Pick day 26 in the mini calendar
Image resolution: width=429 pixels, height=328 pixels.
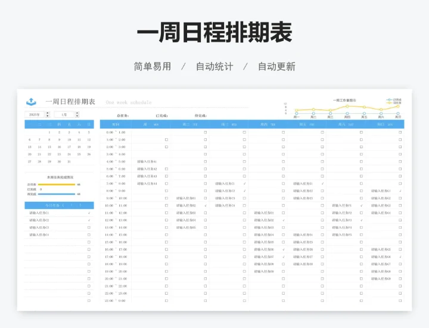pos(89,154)
